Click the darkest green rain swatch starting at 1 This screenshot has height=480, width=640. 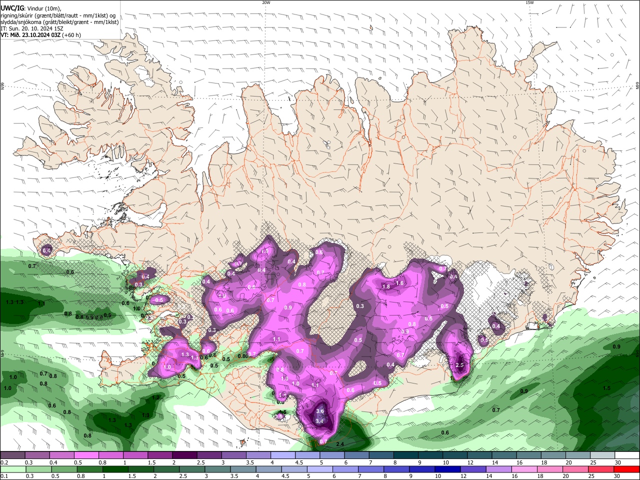(x=115, y=469)
